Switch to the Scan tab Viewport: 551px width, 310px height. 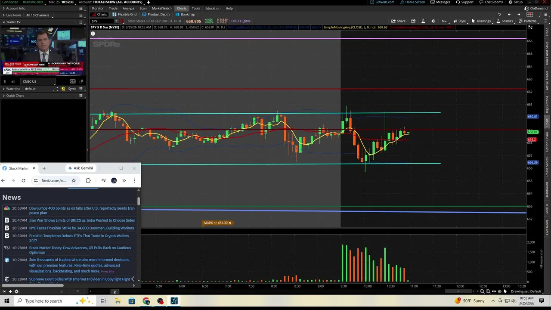click(143, 8)
